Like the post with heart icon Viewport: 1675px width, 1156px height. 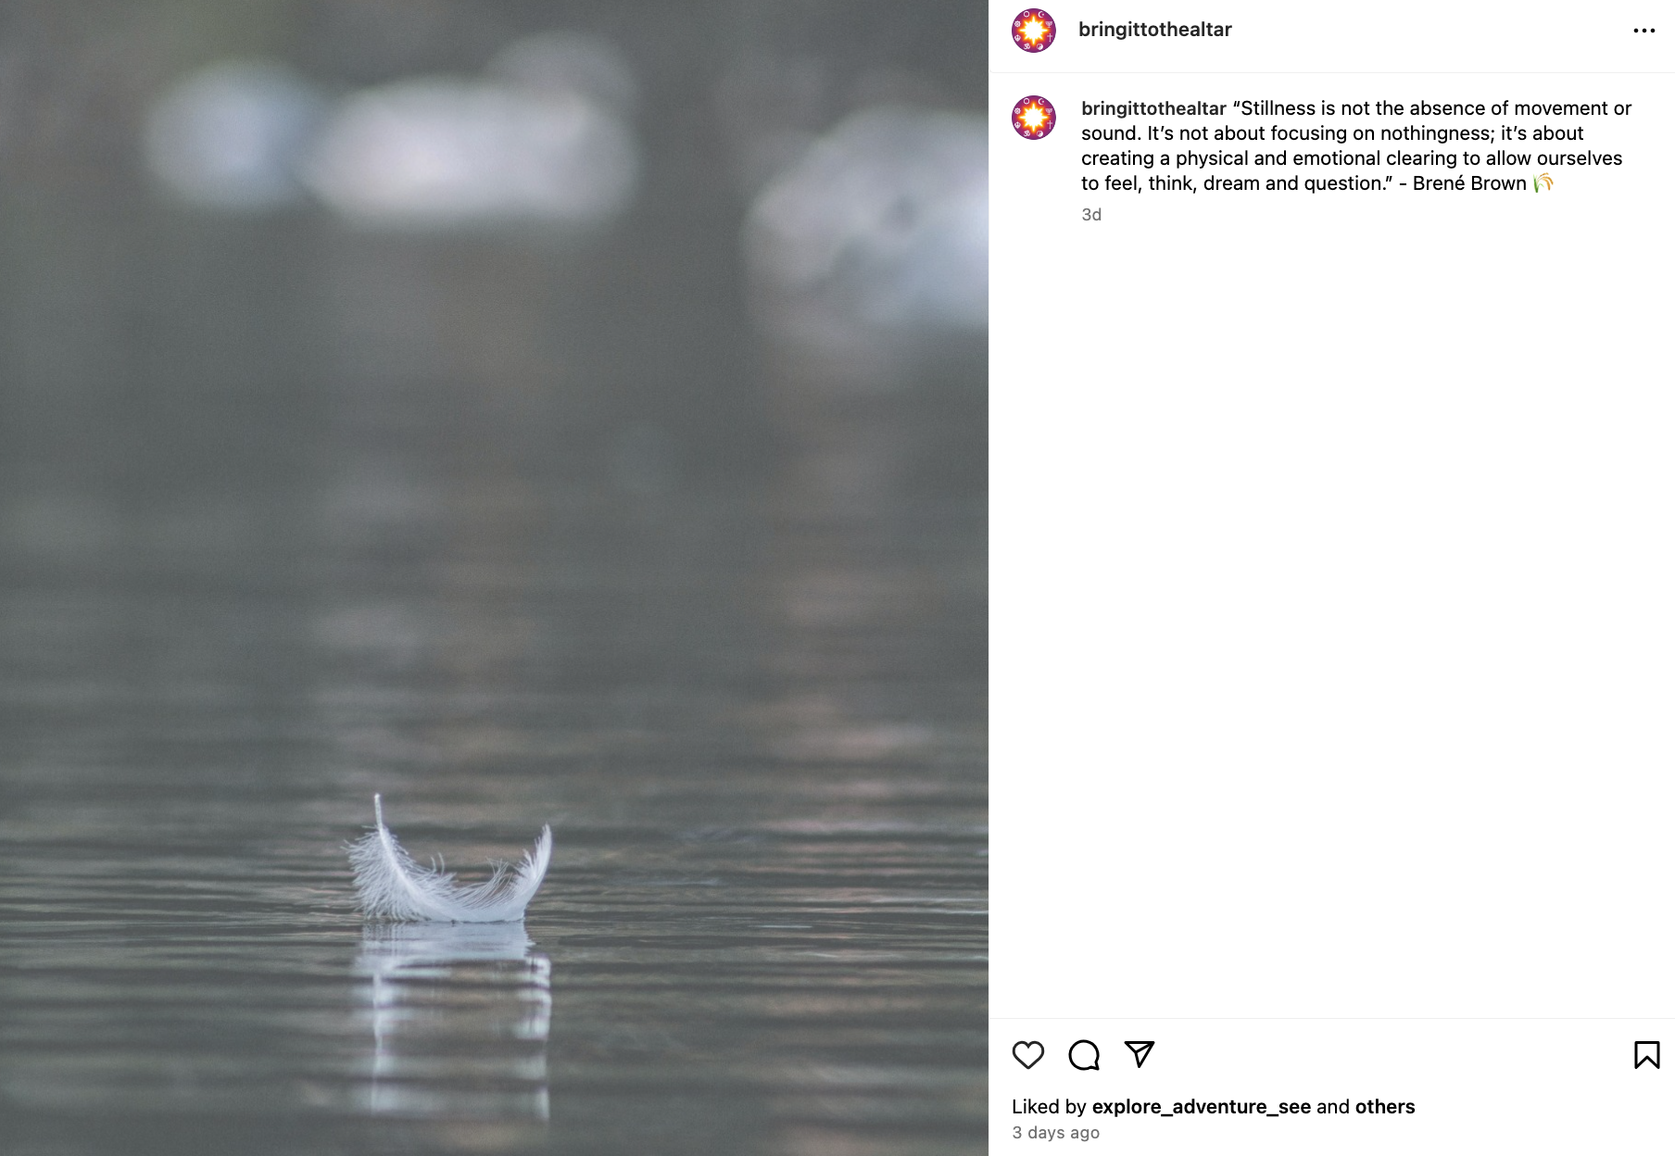tap(1027, 1055)
